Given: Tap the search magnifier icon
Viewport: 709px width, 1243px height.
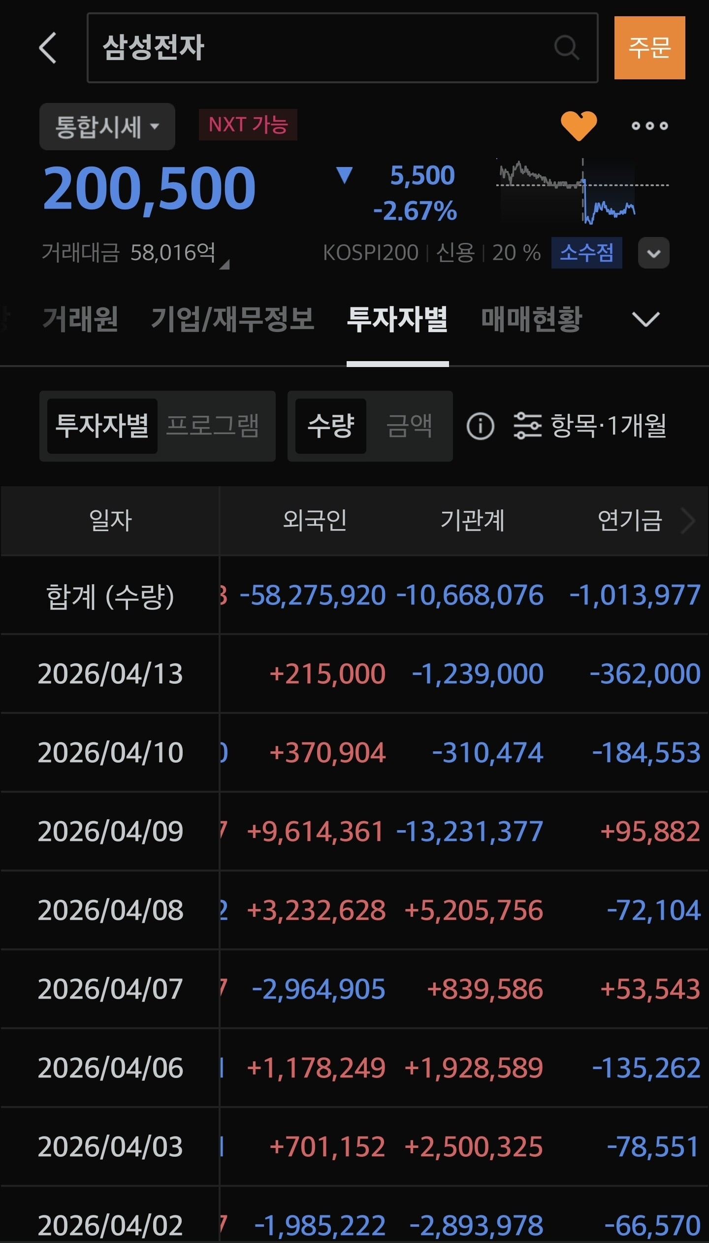Looking at the screenshot, I should pos(566,48).
